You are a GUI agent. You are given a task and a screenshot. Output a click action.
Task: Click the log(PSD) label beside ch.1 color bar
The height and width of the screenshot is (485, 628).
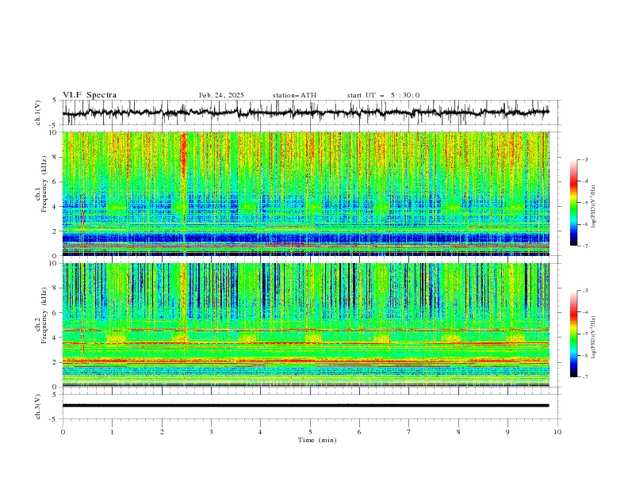(593, 207)
